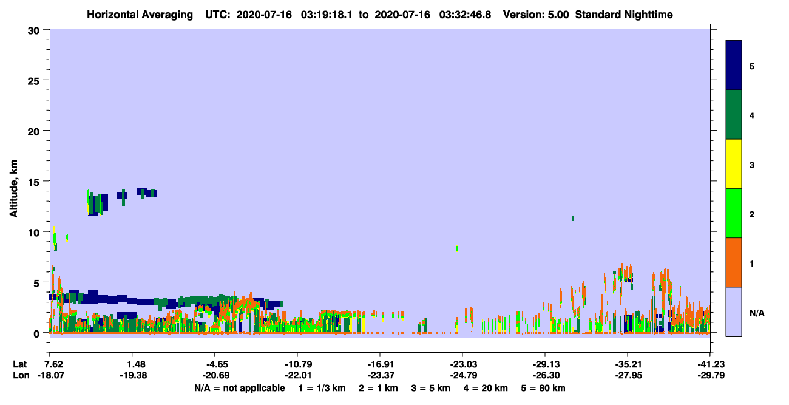Click the '2 = 1 km' legend entry
The image size is (789, 405).
(x=379, y=388)
